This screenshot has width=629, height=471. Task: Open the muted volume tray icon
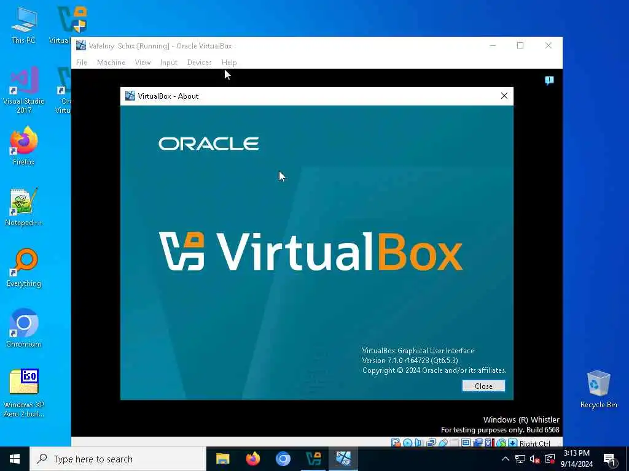coord(534,459)
